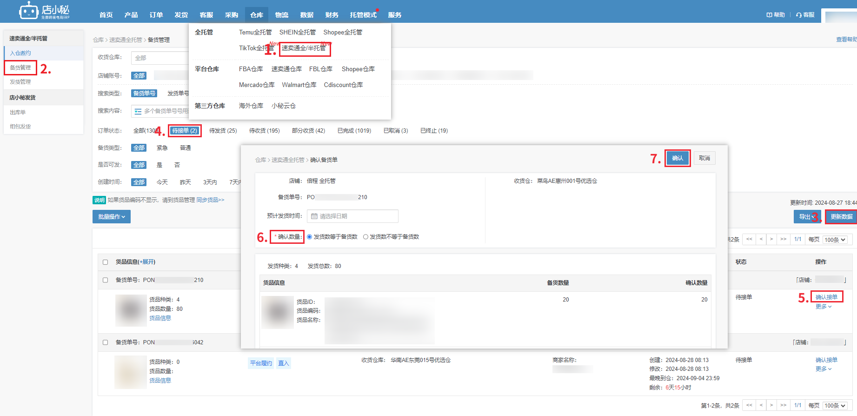Filter orders by 待发货 (25) status
The width and height of the screenshot is (857, 416).
(x=223, y=131)
